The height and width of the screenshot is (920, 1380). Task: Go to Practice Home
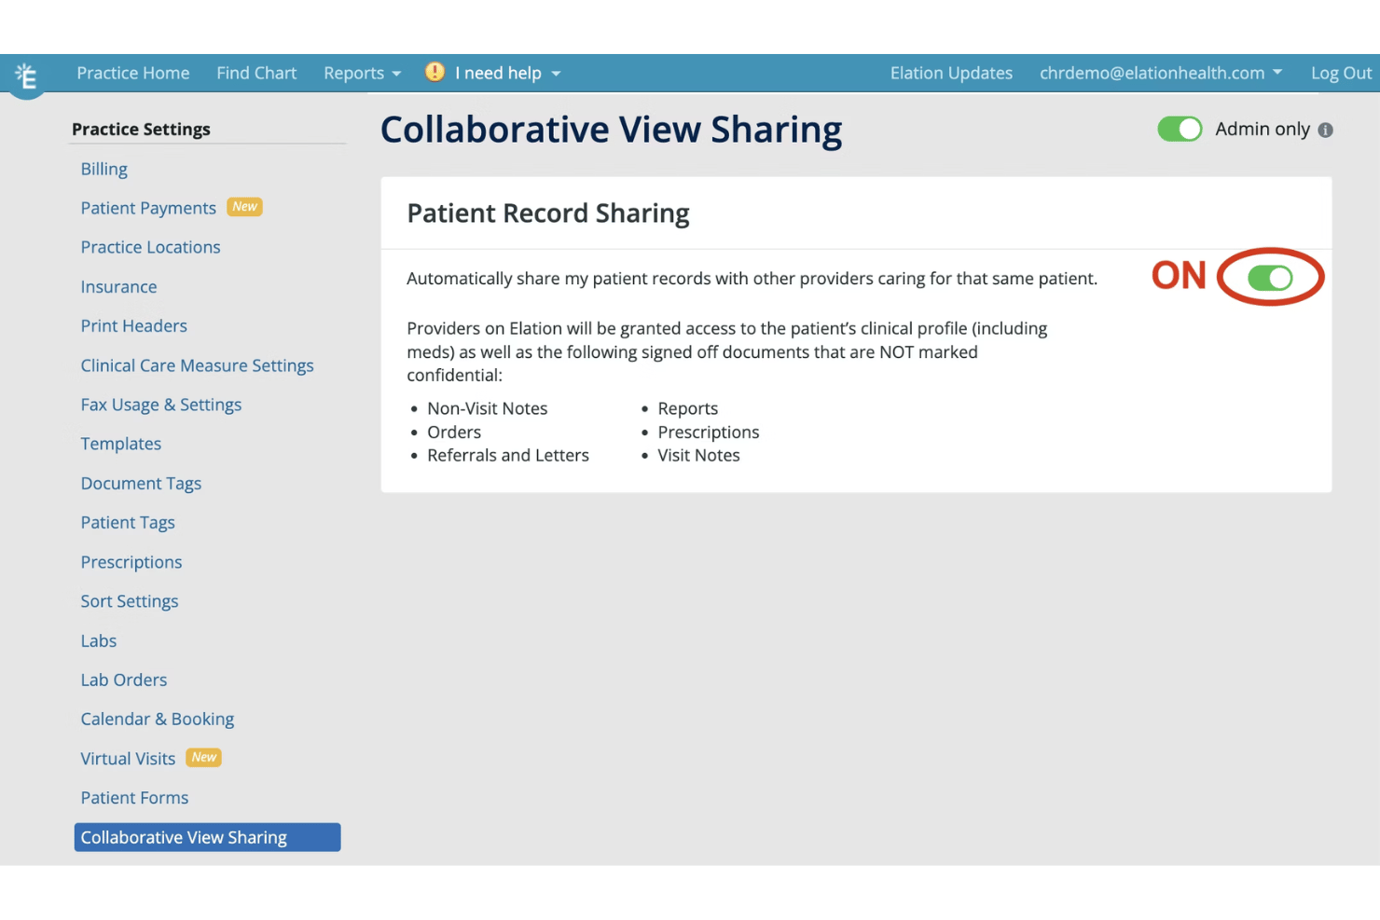coord(132,73)
